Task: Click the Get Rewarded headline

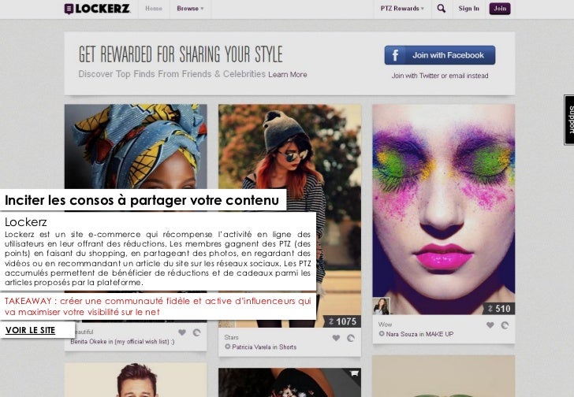Action: [x=181, y=54]
